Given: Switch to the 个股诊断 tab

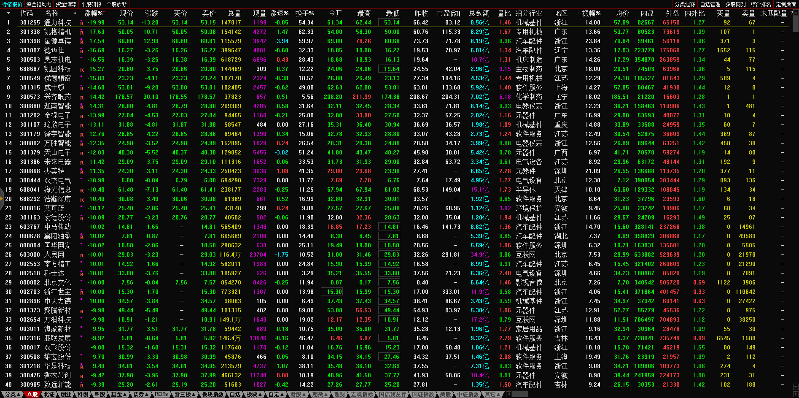Looking at the screenshot, I should point(117,4).
